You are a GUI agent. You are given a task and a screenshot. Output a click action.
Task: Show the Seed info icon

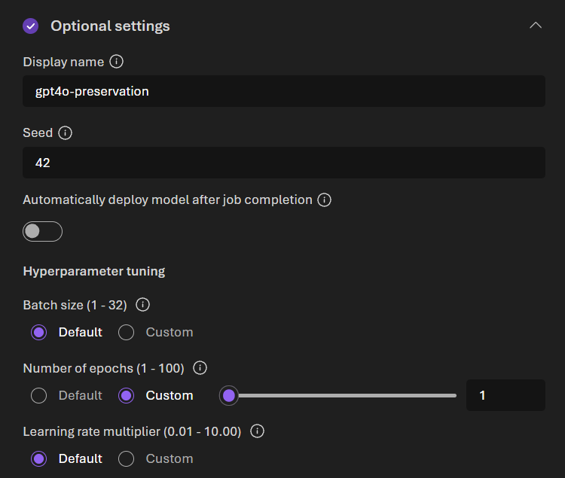tap(66, 132)
